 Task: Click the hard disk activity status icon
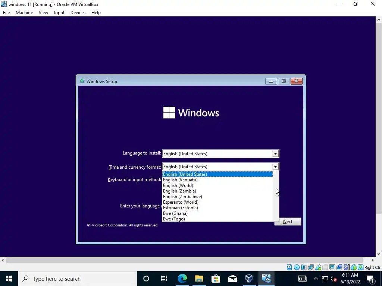(x=289, y=267)
